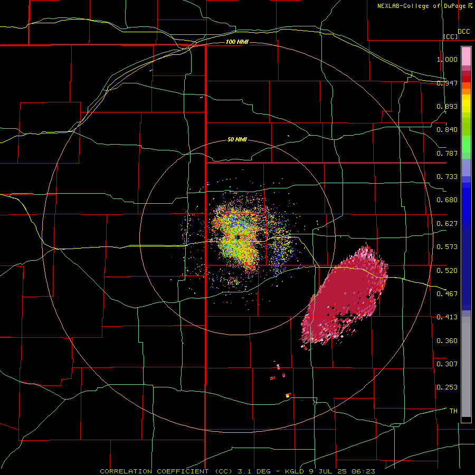Click the 0.413 scale label
The height and width of the screenshot is (475, 475).
447,317
